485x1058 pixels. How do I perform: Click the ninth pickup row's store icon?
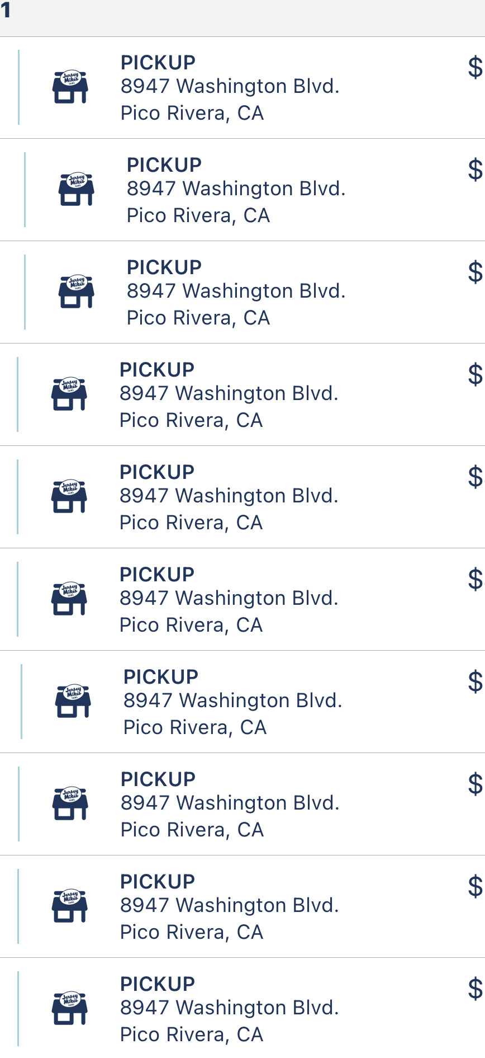pyautogui.click(x=69, y=906)
